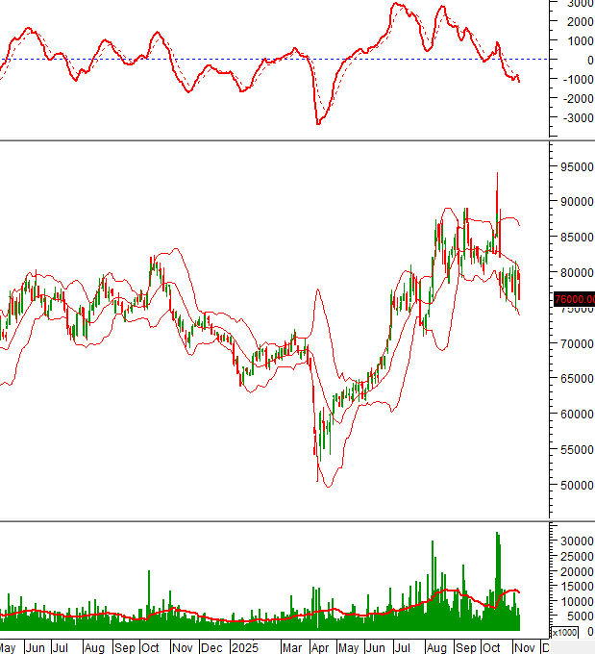Click the 15000 volume axis label

(574, 587)
